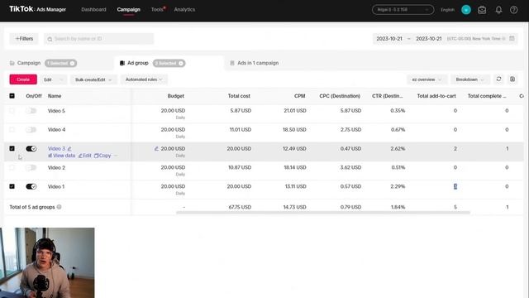The image size is (529, 298).
Task: Clear the Ad group tab selected filter
Action: pos(181,63)
